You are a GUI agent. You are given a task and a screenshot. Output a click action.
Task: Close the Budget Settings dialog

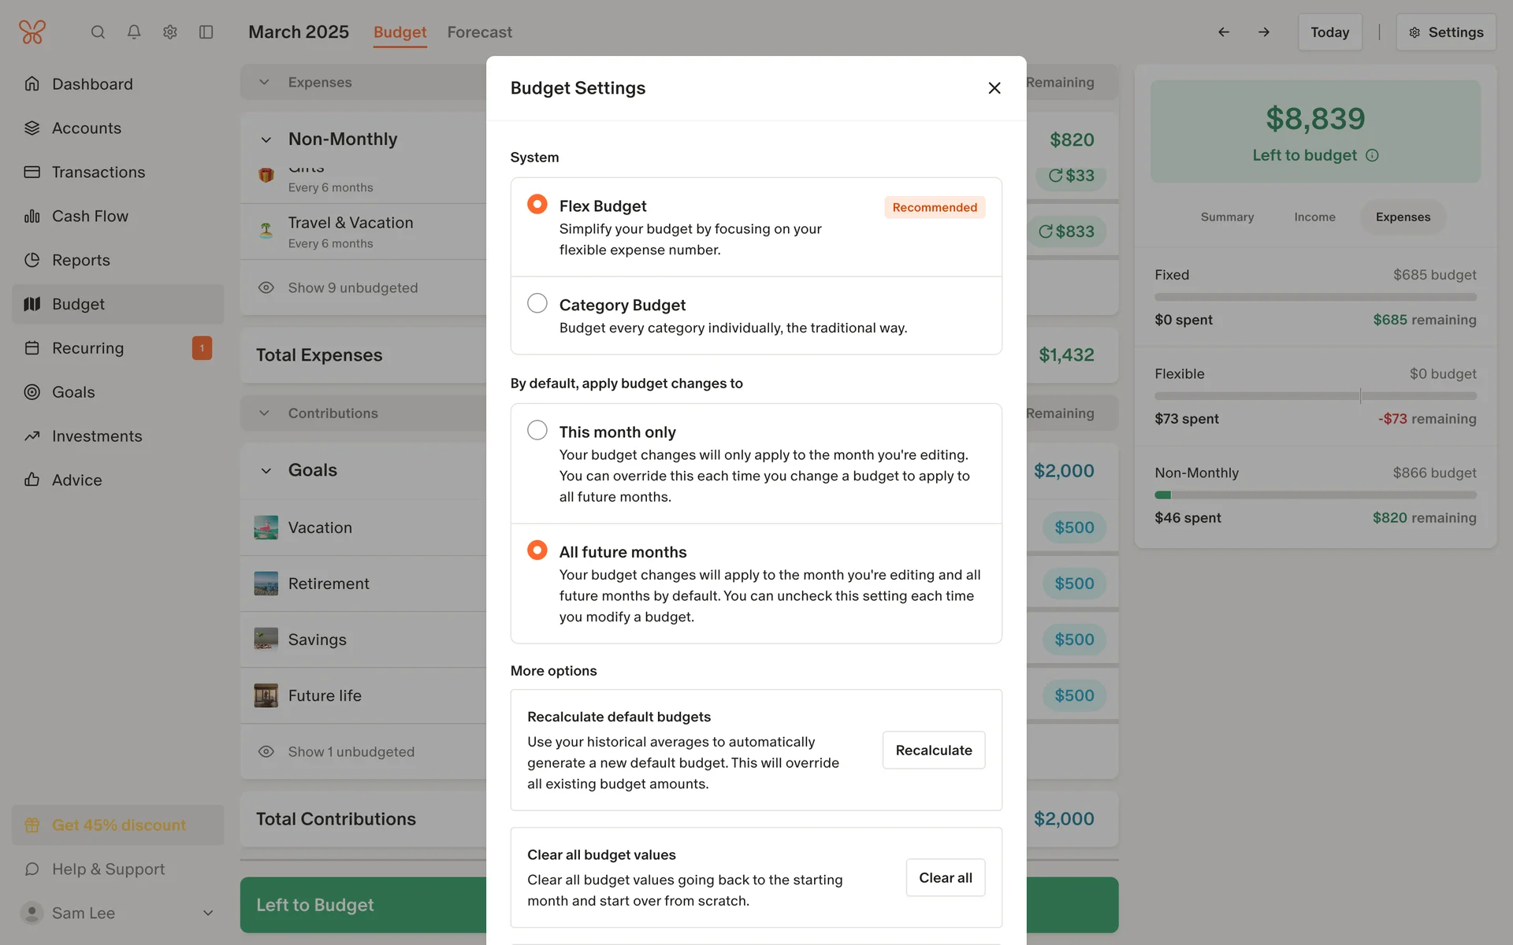pos(994,88)
